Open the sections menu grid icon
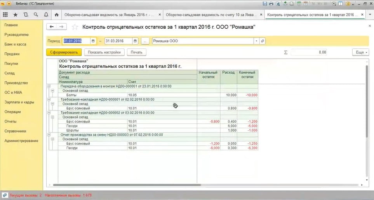This screenshot has height=200, width=374. (5, 15)
